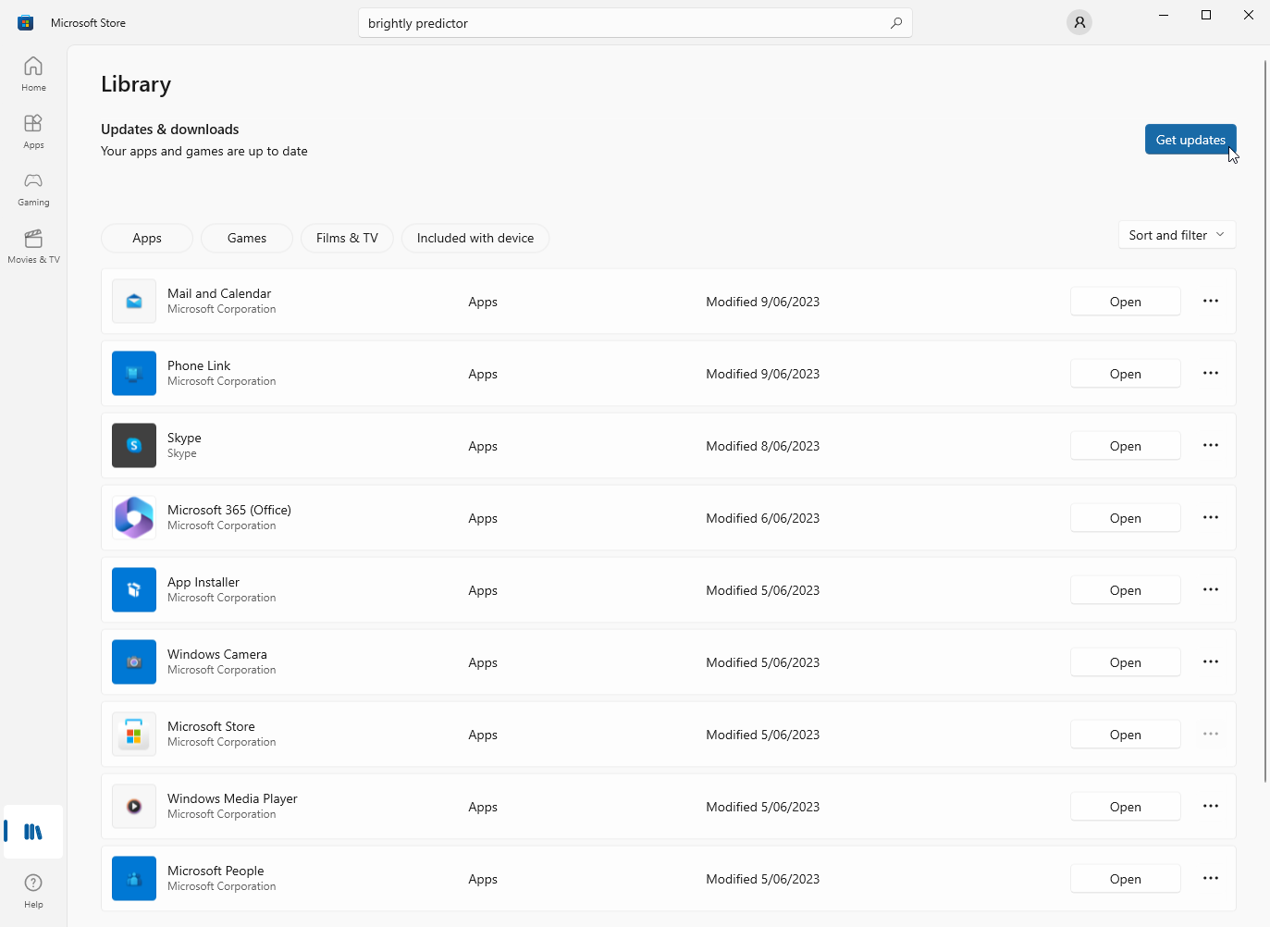1270x927 pixels.
Task: Open more options for Mail and Calendar
Action: coord(1211,302)
